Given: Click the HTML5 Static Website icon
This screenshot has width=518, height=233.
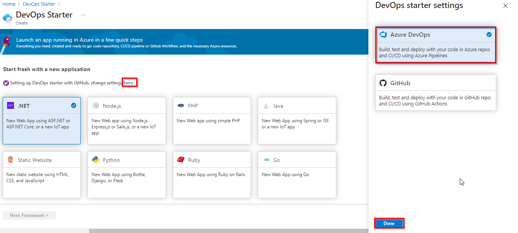Looking at the screenshot, I should click(10, 160).
